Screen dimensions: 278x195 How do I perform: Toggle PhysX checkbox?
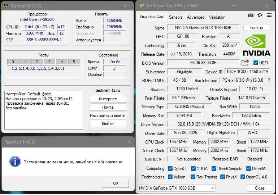(x=222, y=177)
